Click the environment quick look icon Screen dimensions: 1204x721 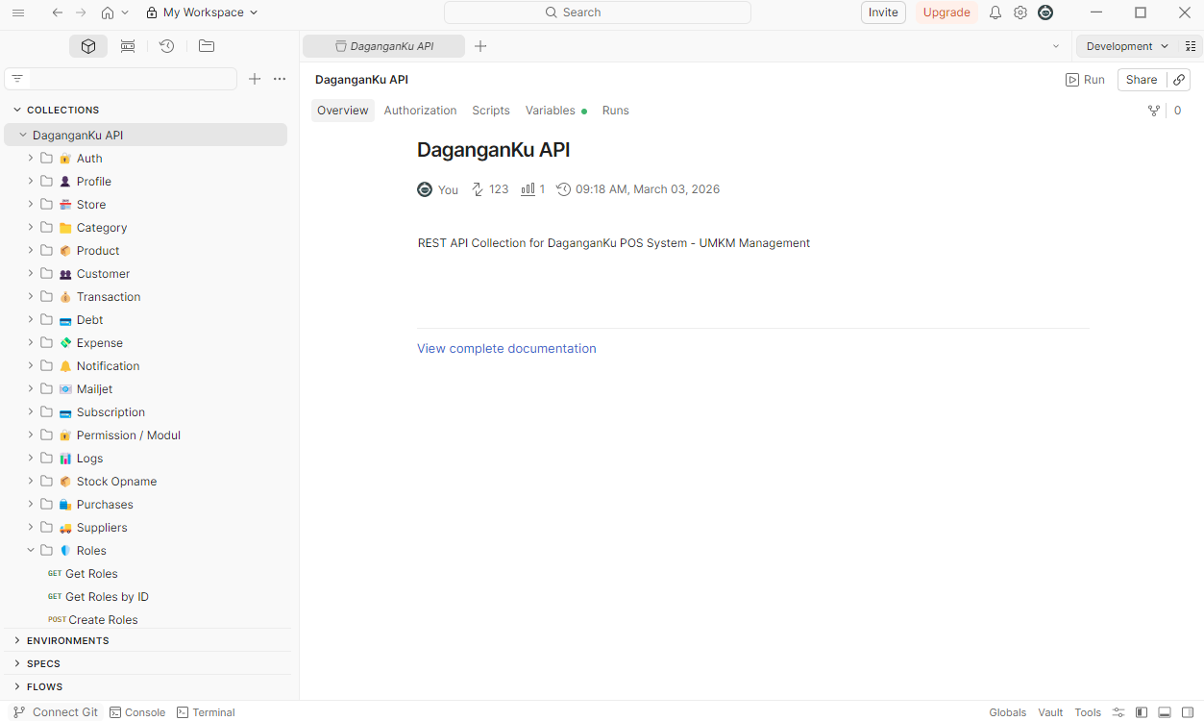pos(1192,46)
